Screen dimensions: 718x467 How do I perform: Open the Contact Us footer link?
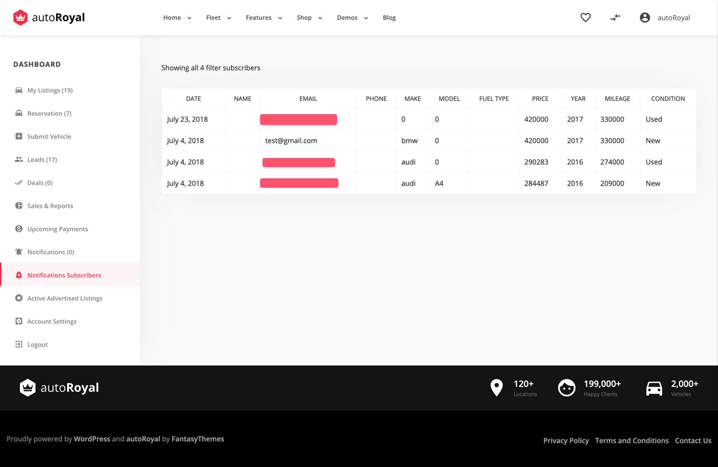pos(693,441)
